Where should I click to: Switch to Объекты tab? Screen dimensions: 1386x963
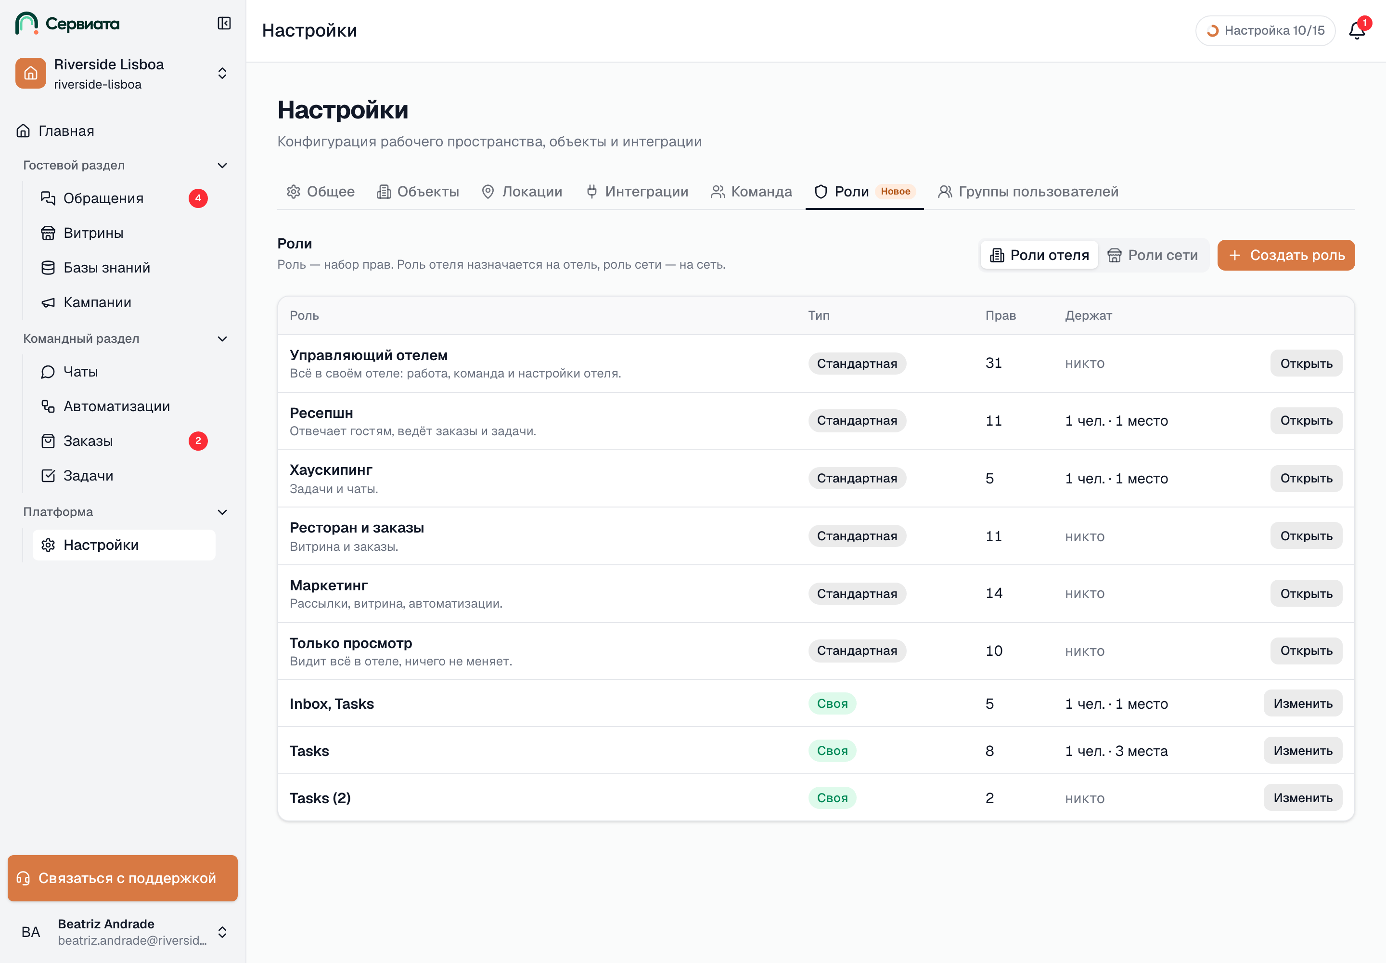tap(418, 192)
